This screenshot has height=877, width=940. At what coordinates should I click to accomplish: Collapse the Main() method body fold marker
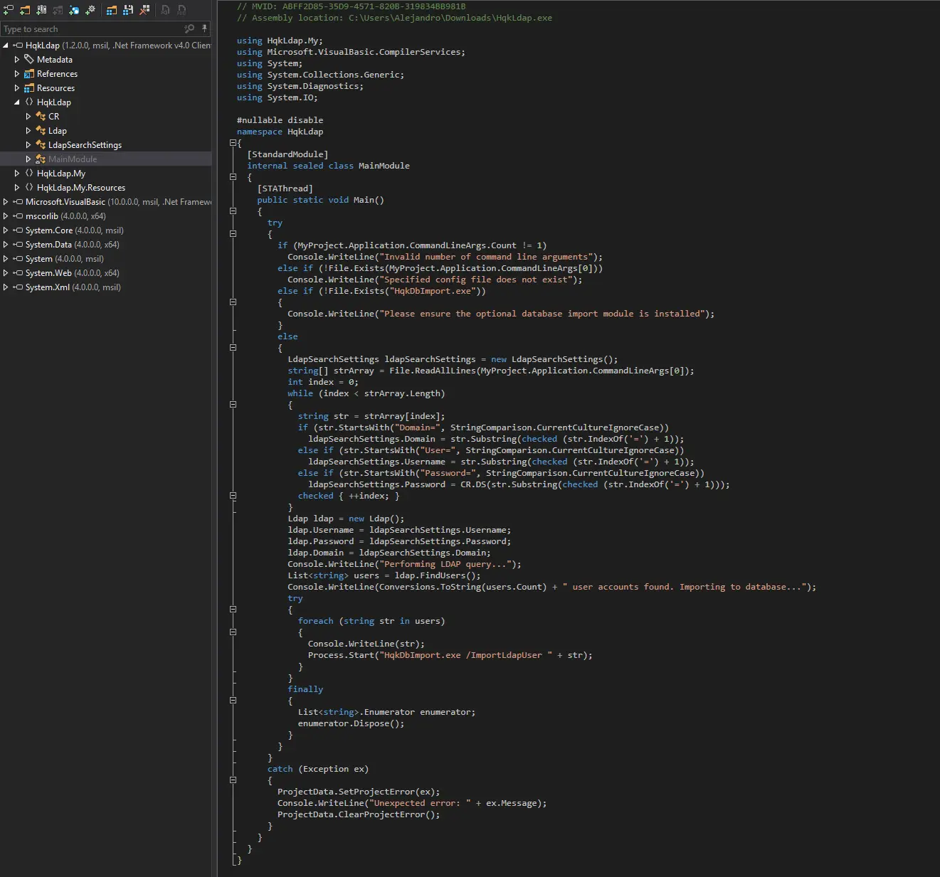(233, 211)
